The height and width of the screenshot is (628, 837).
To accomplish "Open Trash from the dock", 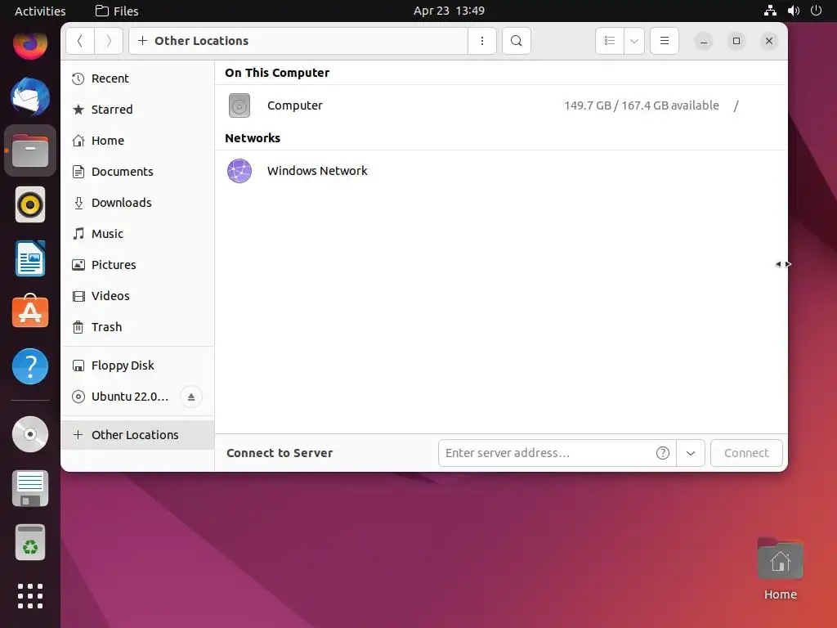I will tap(30, 543).
